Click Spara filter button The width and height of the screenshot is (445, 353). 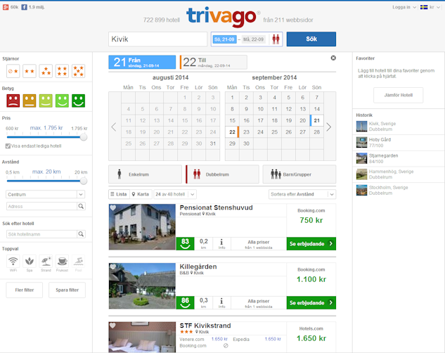coord(67,290)
